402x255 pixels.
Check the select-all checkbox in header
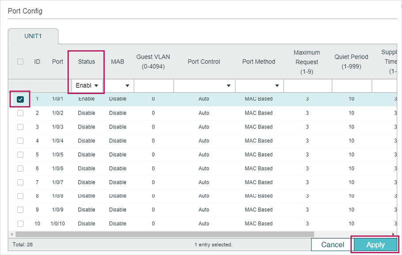click(x=20, y=61)
